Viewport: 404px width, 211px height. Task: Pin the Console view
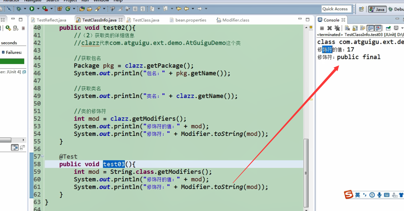[x=388, y=28]
